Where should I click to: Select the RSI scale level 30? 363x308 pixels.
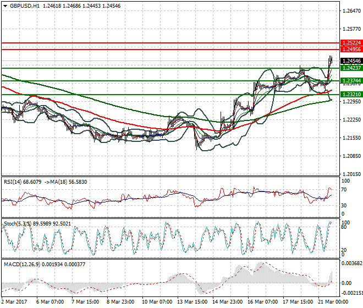click(344, 205)
